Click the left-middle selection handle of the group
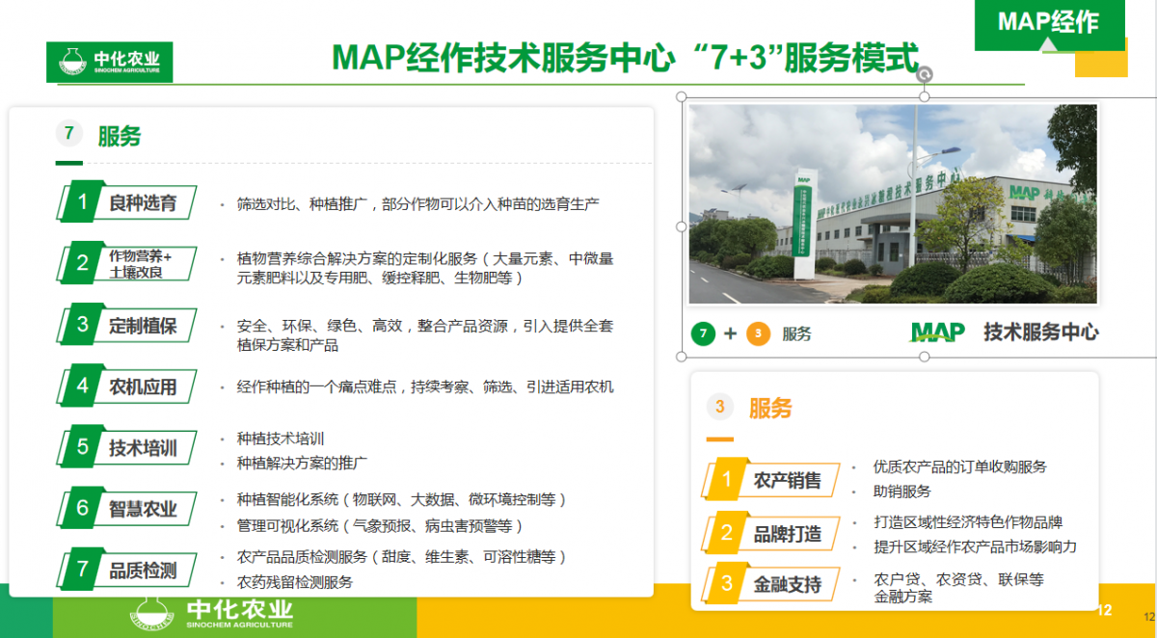This screenshot has height=638, width=1157. [682, 226]
